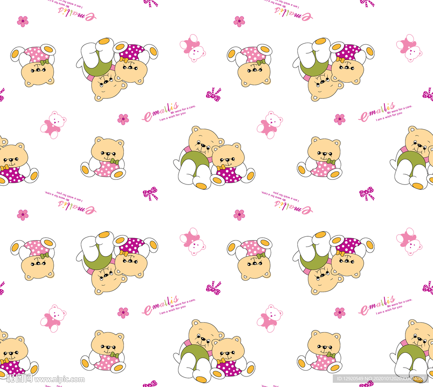The height and width of the screenshot is (387, 433).
Task: Click the pink flower nearest the nipic watermark
Action: (123, 313)
